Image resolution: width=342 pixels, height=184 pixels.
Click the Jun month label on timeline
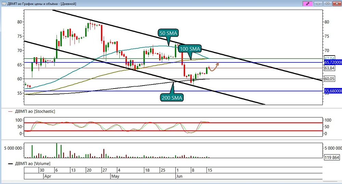point(179,176)
